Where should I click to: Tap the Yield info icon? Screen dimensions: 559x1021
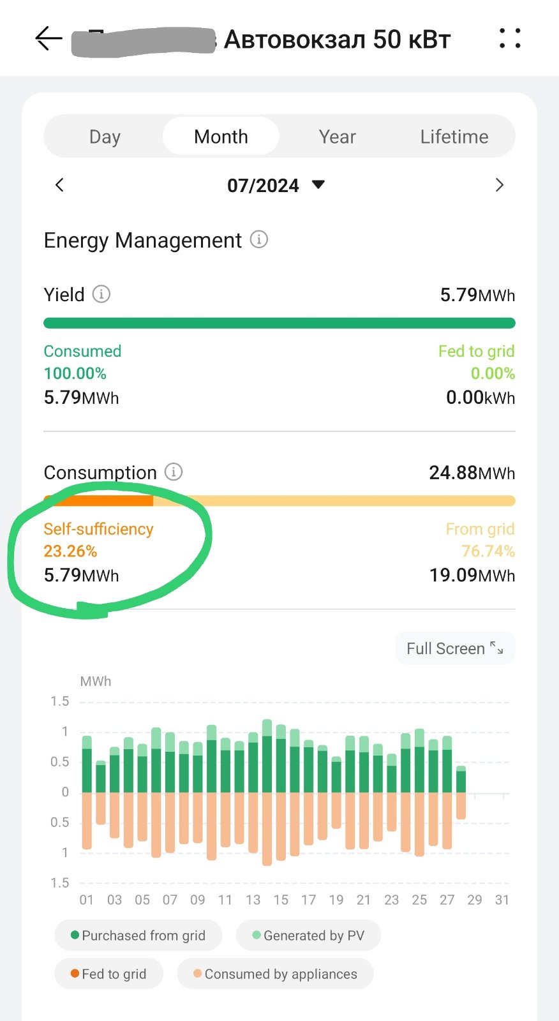pos(101,294)
